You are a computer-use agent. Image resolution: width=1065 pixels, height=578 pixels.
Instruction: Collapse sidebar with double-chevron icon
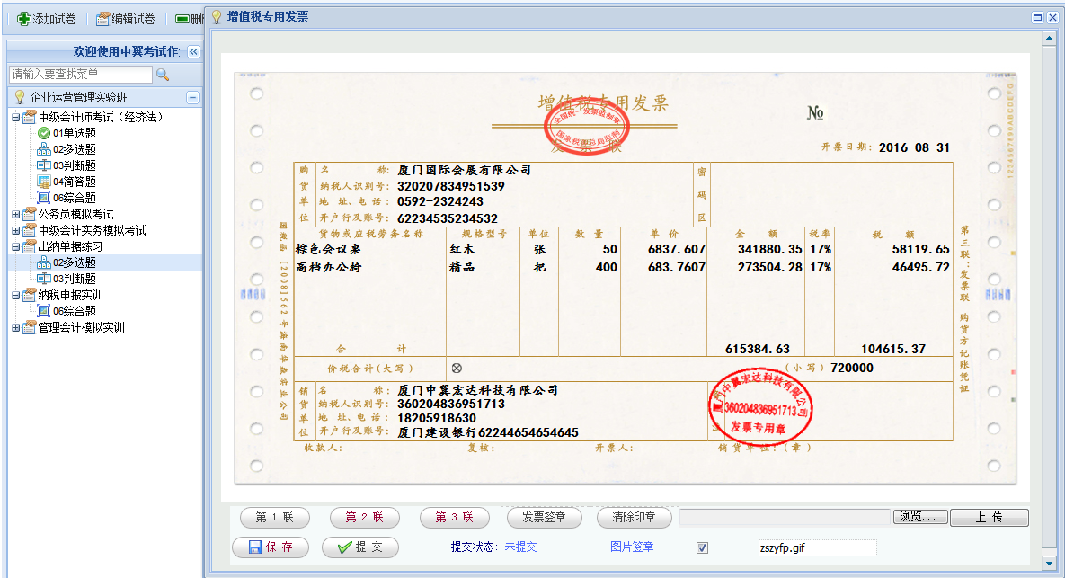[193, 51]
